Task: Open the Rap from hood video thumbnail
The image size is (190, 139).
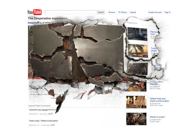Action: pyautogui.click(x=137, y=34)
